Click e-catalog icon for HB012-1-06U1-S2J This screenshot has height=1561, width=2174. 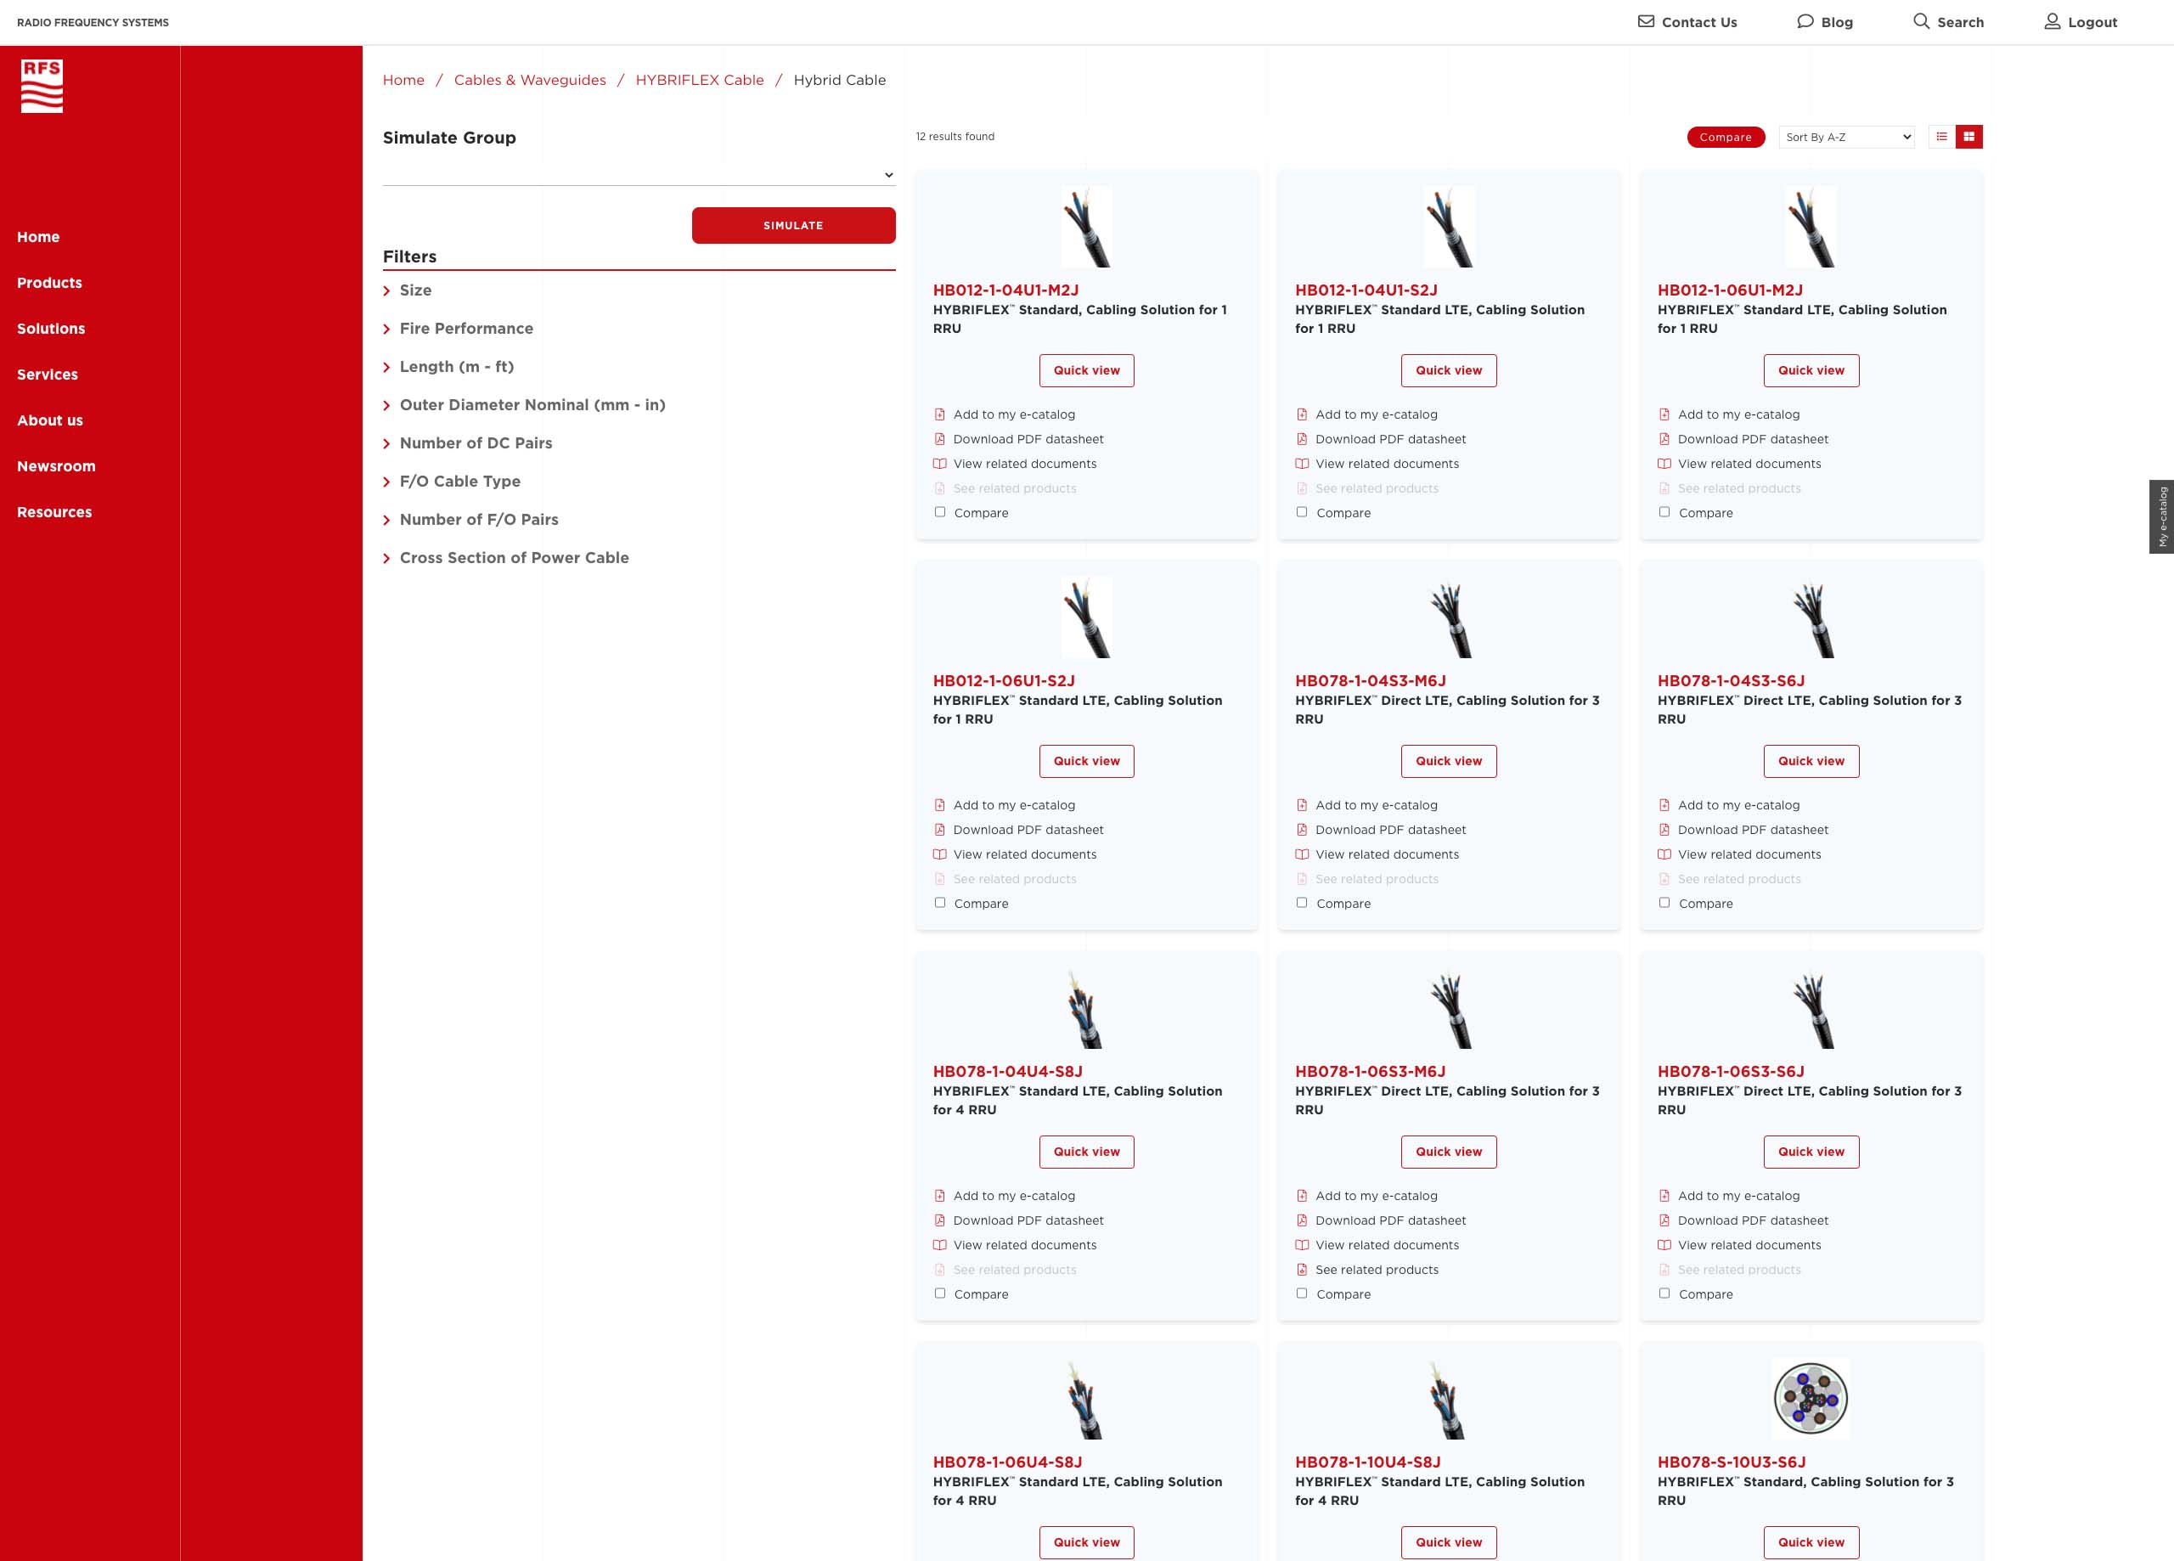point(939,805)
